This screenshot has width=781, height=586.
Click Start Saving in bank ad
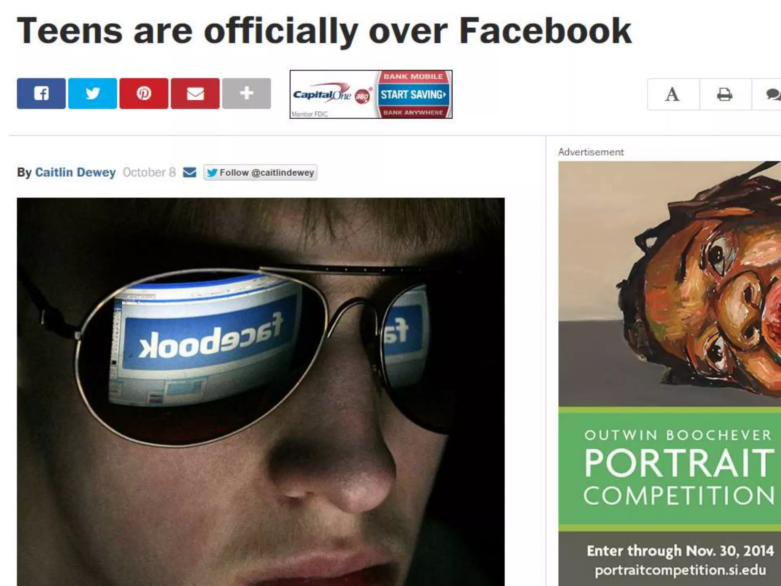(x=413, y=95)
